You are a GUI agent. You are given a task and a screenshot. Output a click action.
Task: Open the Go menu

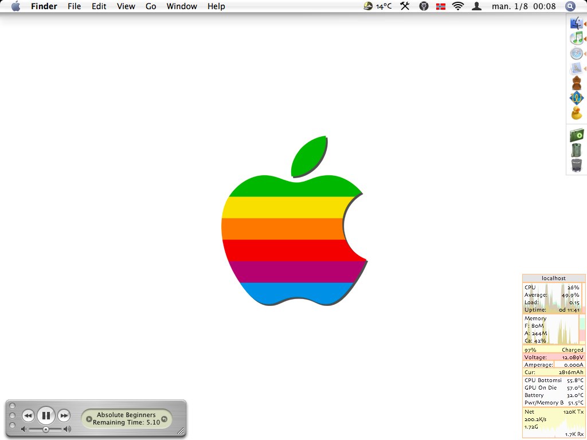(x=151, y=6)
